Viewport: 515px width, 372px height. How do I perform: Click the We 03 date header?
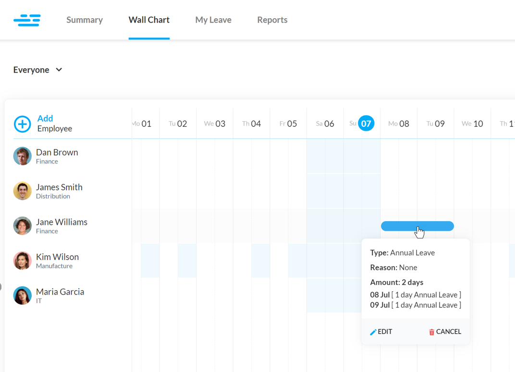215,124
